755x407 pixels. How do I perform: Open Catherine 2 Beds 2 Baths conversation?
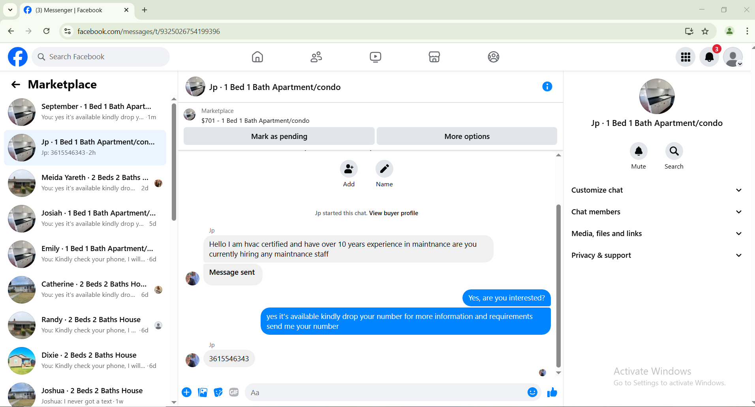pyautogui.click(x=85, y=290)
